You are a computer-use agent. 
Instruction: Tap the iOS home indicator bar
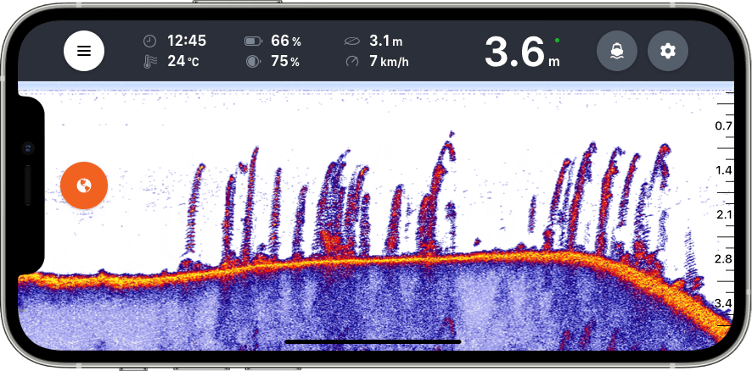pyautogui.click(x=373, y=342)
